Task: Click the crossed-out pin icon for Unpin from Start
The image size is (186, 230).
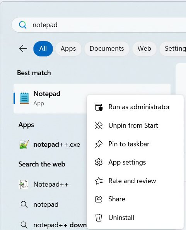Action: 99,125
